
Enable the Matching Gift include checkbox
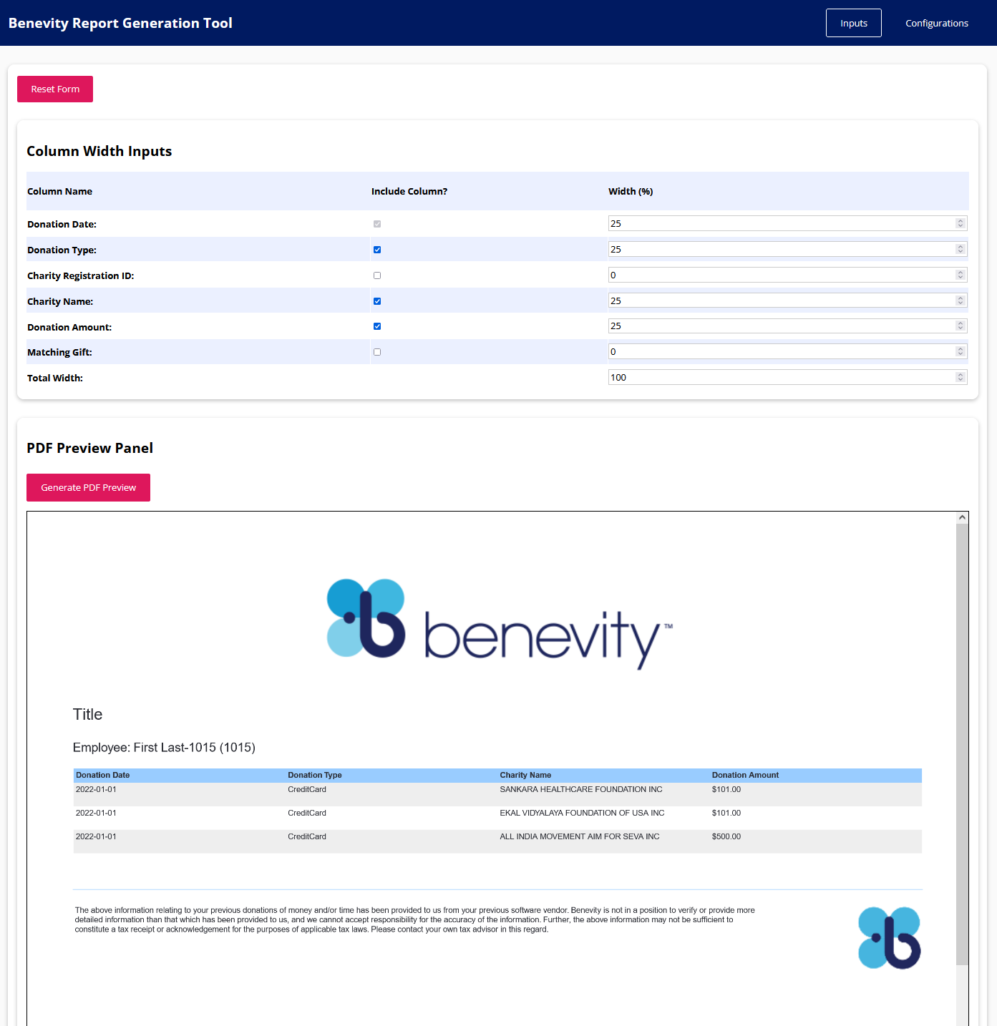pyautogui.click(x=377, y=352)
